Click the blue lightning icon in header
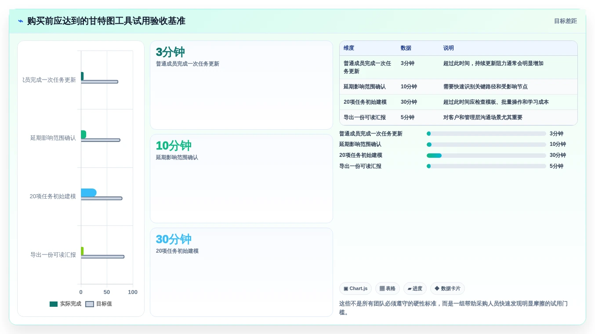 (20, 21)
